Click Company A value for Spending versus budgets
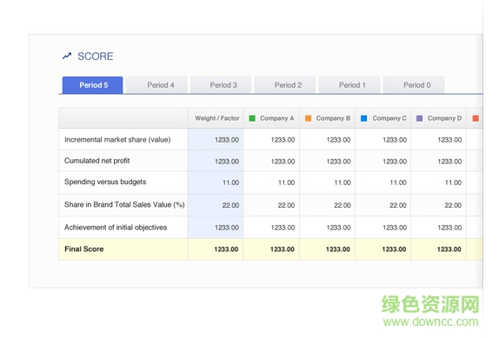The height and width of the screenshot is (338, 499). 286,182
